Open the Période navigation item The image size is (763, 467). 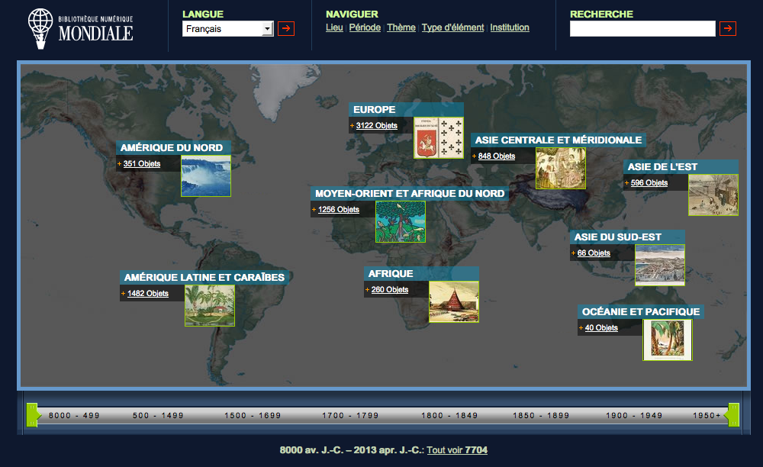tap(365, 27)
